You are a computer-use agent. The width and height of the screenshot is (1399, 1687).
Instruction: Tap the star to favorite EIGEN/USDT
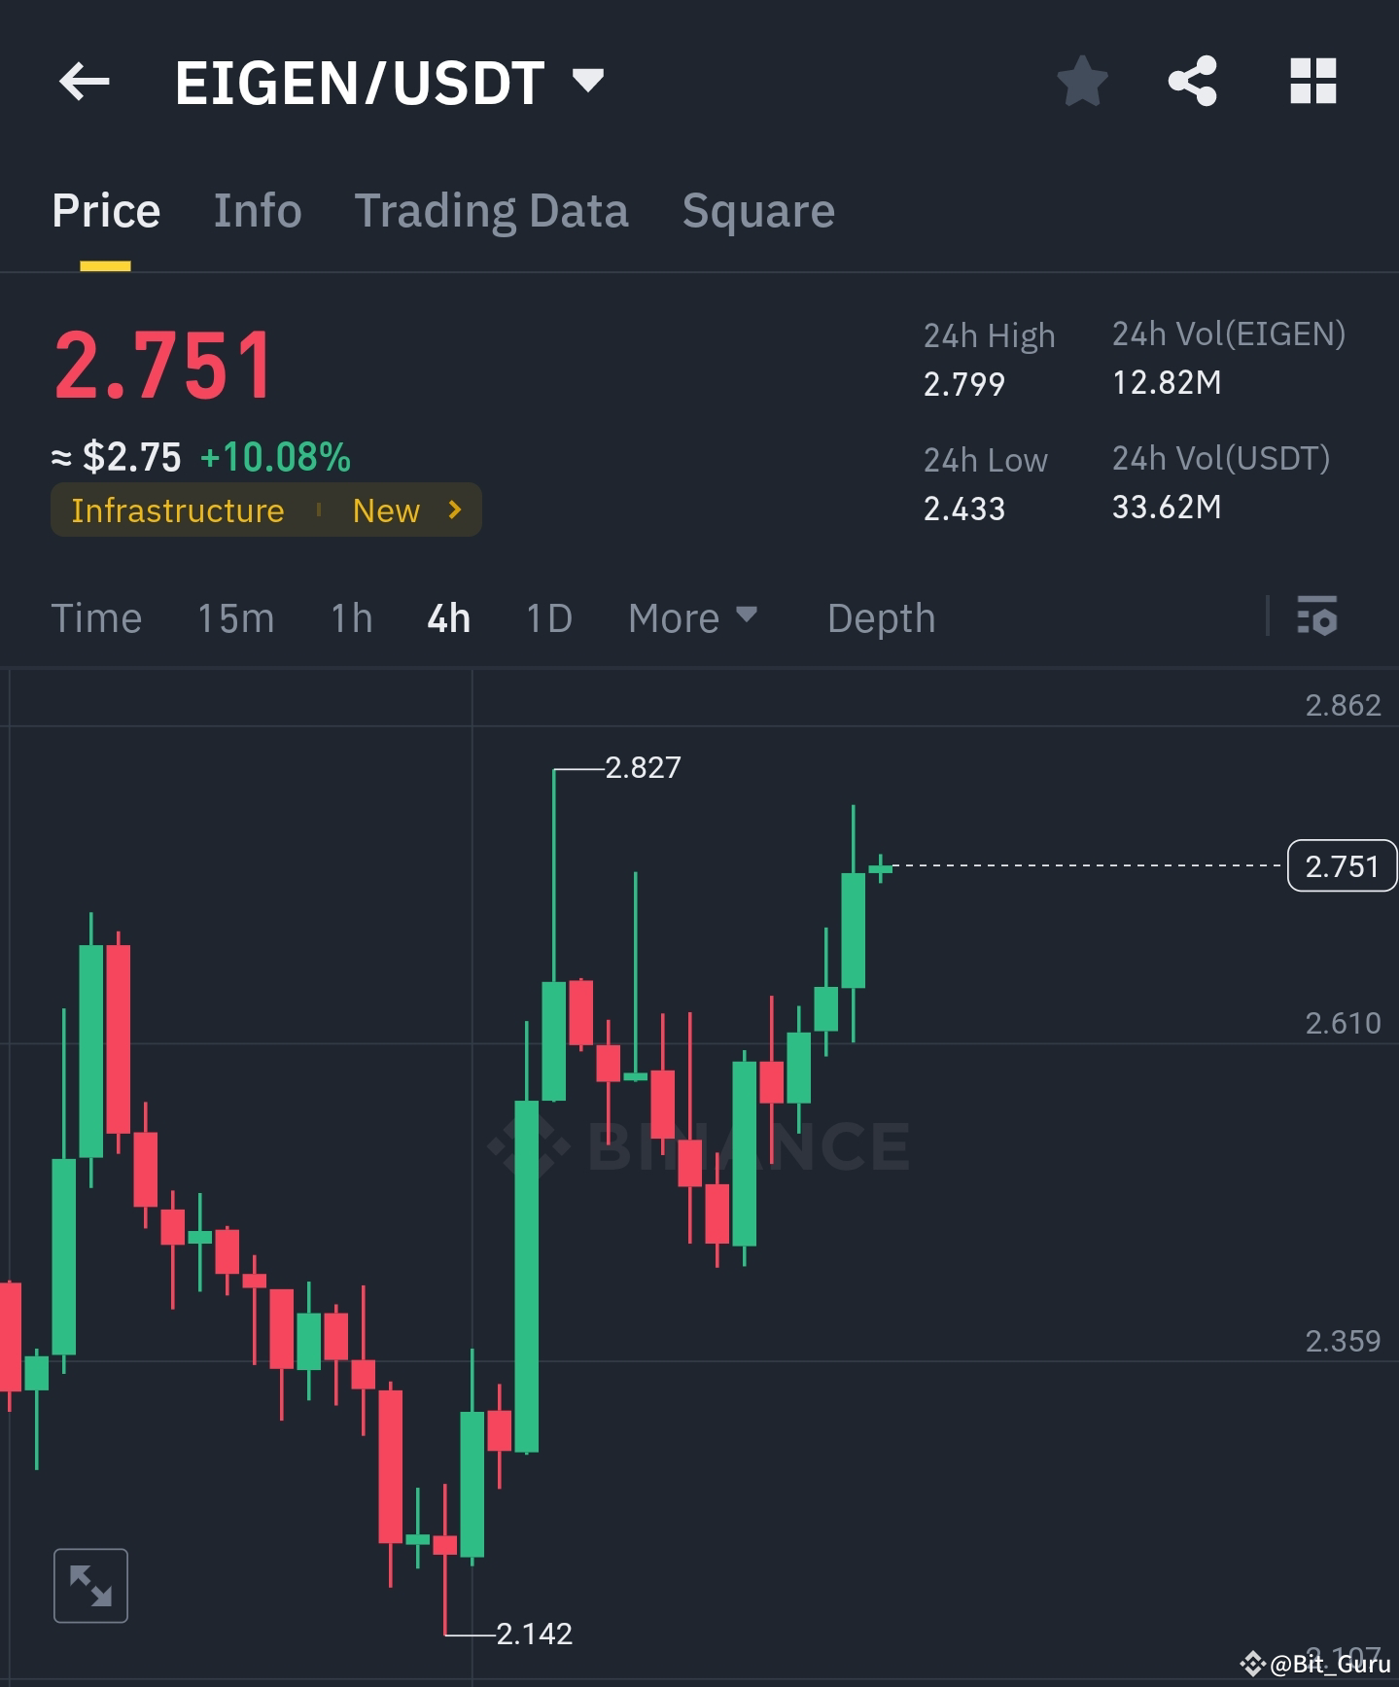(1082, 82)
